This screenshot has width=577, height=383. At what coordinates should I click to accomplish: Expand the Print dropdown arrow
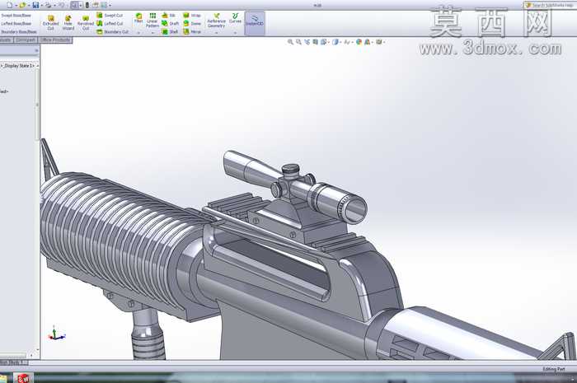coord(54,6)
